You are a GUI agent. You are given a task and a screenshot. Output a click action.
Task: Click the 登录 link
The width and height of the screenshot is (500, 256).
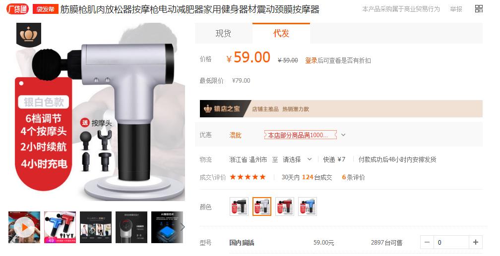pos(311,60)
